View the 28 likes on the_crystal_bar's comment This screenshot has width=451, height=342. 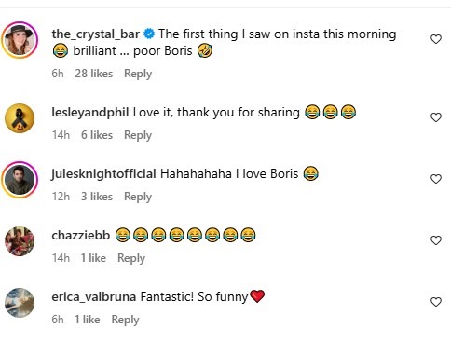click(94, 74)
